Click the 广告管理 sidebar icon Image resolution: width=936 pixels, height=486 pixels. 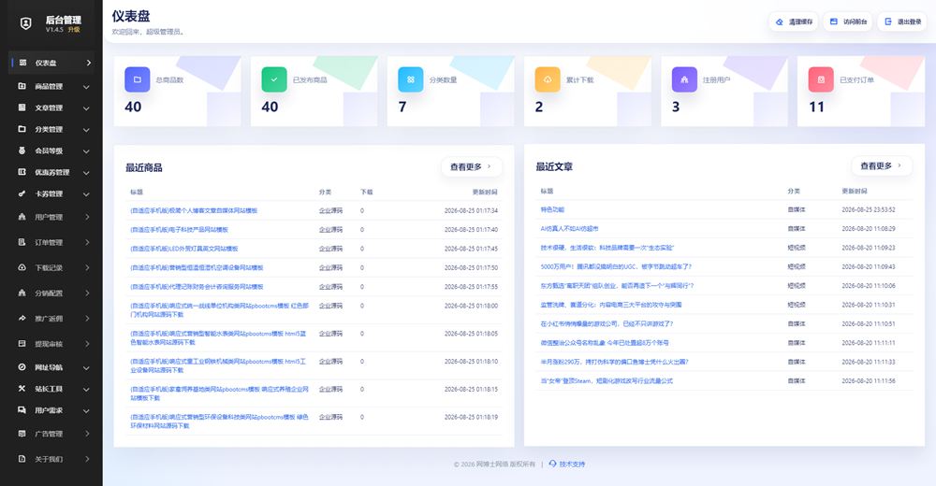click(x=22, y=434)
